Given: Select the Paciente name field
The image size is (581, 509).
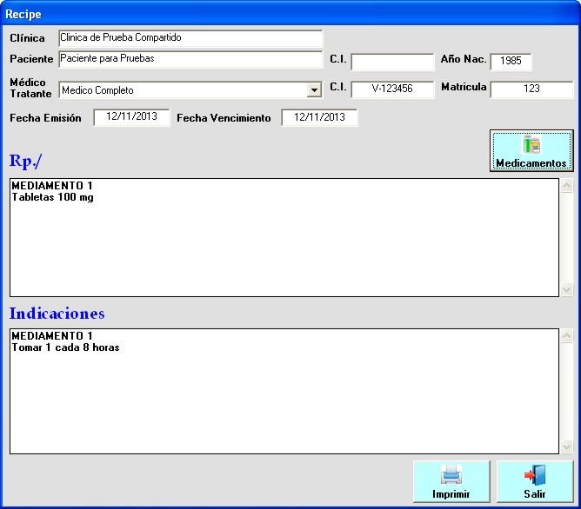Looking at the screenshot, I should 190,59.
